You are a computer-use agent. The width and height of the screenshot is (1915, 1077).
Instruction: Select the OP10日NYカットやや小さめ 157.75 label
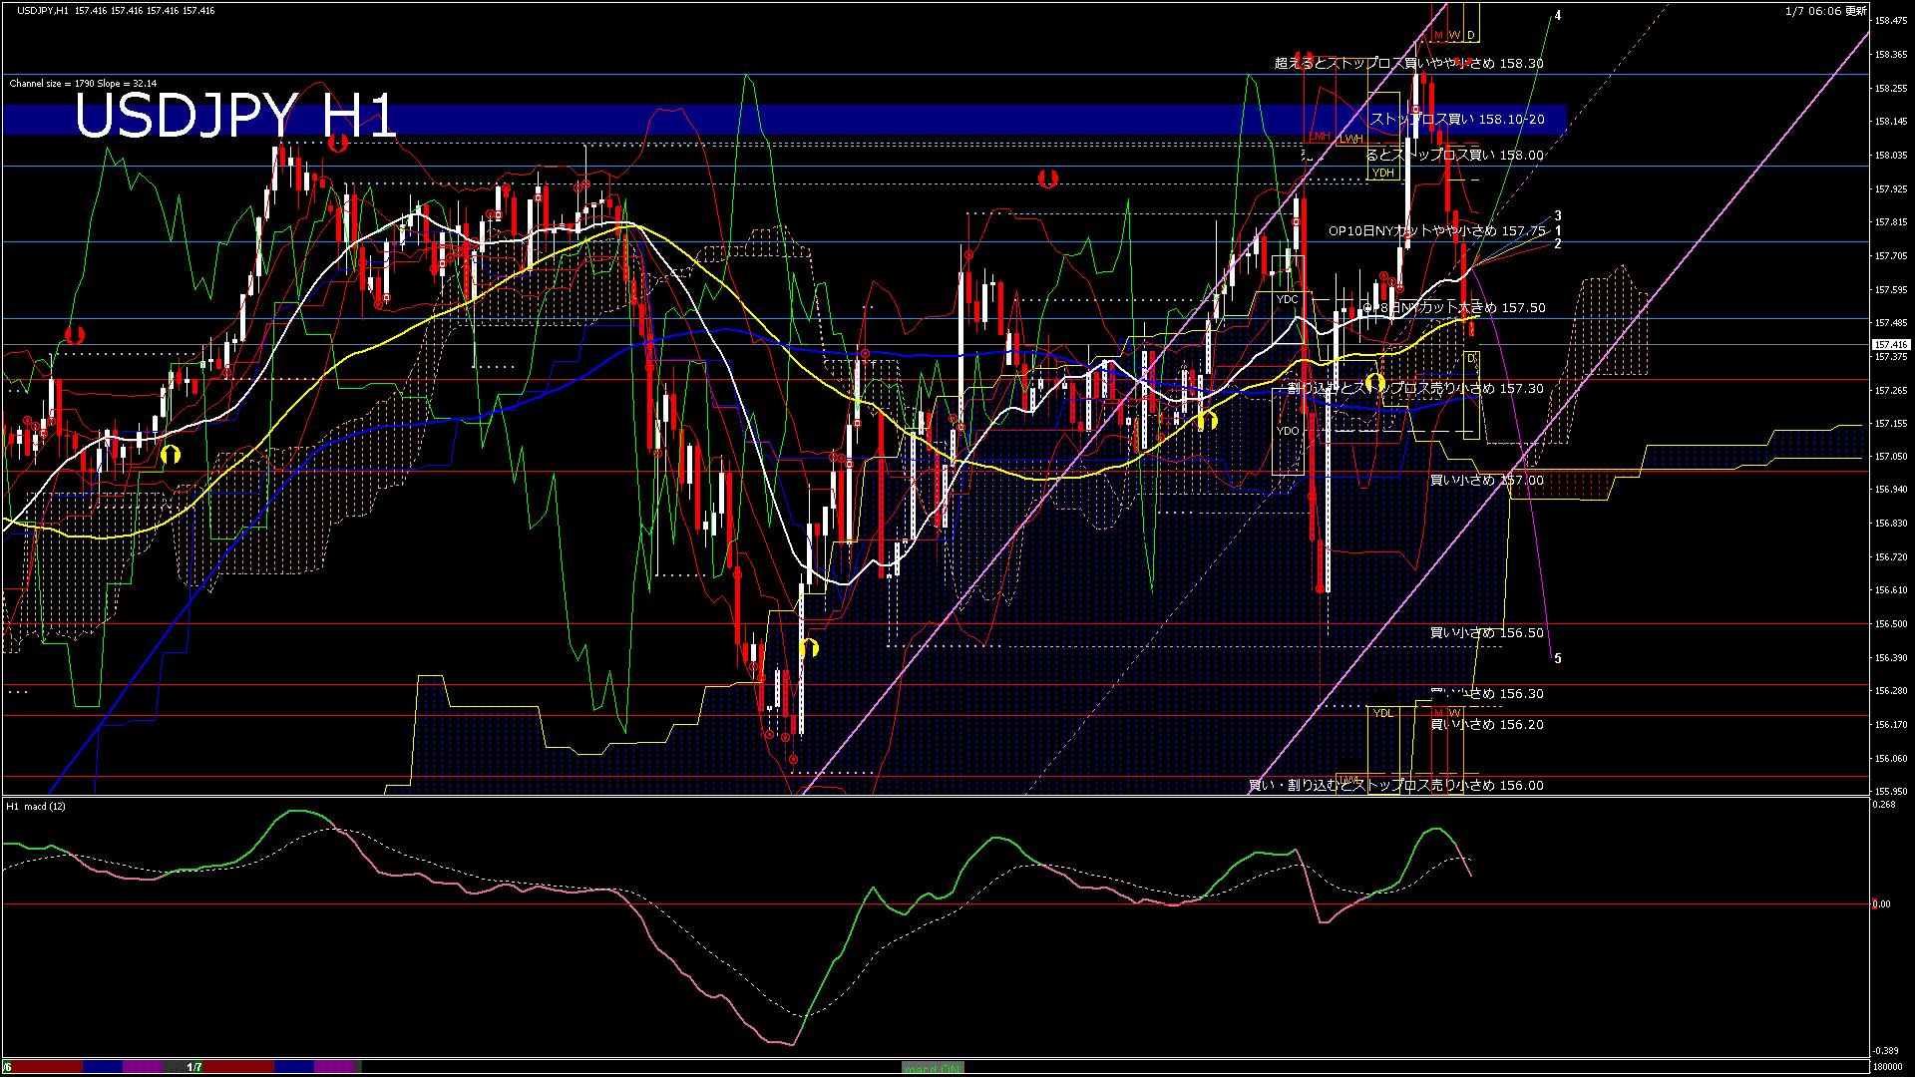[1437, 231]
